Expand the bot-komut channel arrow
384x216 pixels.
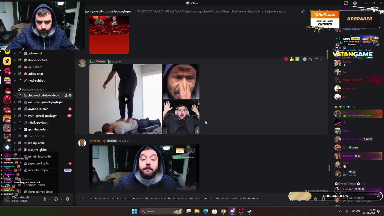tap(15, 53)
